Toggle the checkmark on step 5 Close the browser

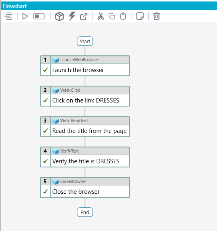(45, 191)
